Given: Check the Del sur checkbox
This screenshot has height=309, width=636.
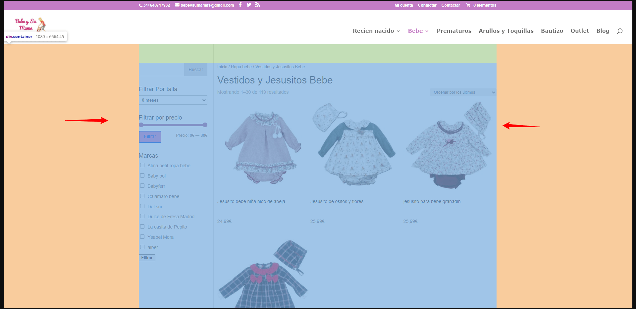Looking at the screenshot, I should pos(142,206).
